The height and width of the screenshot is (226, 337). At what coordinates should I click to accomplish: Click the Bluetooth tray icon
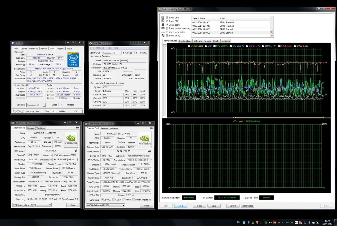tap(309, 222)
